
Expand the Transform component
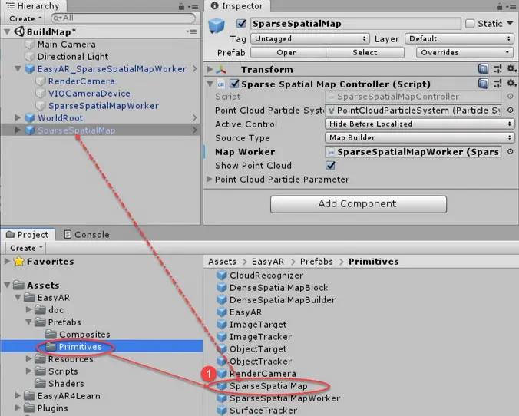pyautogui.click(x=210, y=69)
